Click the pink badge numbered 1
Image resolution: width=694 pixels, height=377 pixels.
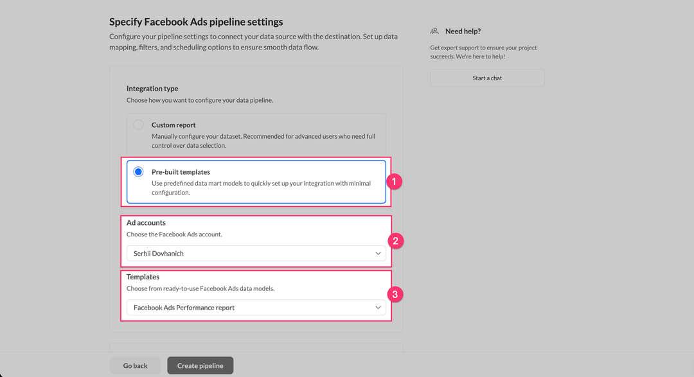pyautogui.click(x=395, y=182)
